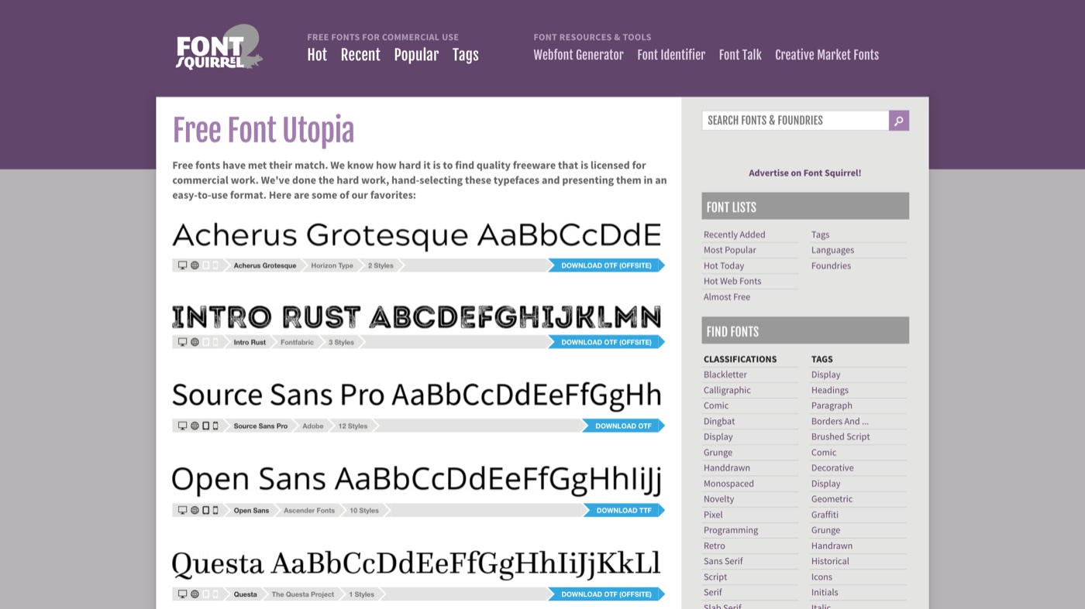This screenshot has height=609, width=1085.
Task: Click Advertise on Font Squirrel link
Action: (x=804, y=173)
